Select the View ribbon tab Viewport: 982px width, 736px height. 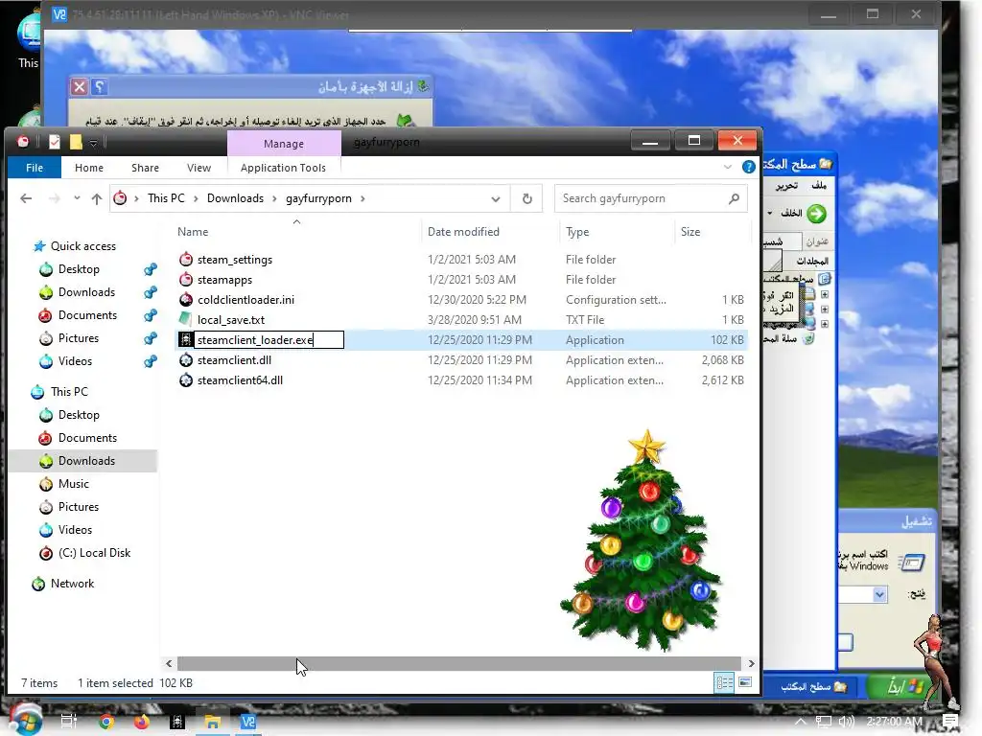pos(199,168)
